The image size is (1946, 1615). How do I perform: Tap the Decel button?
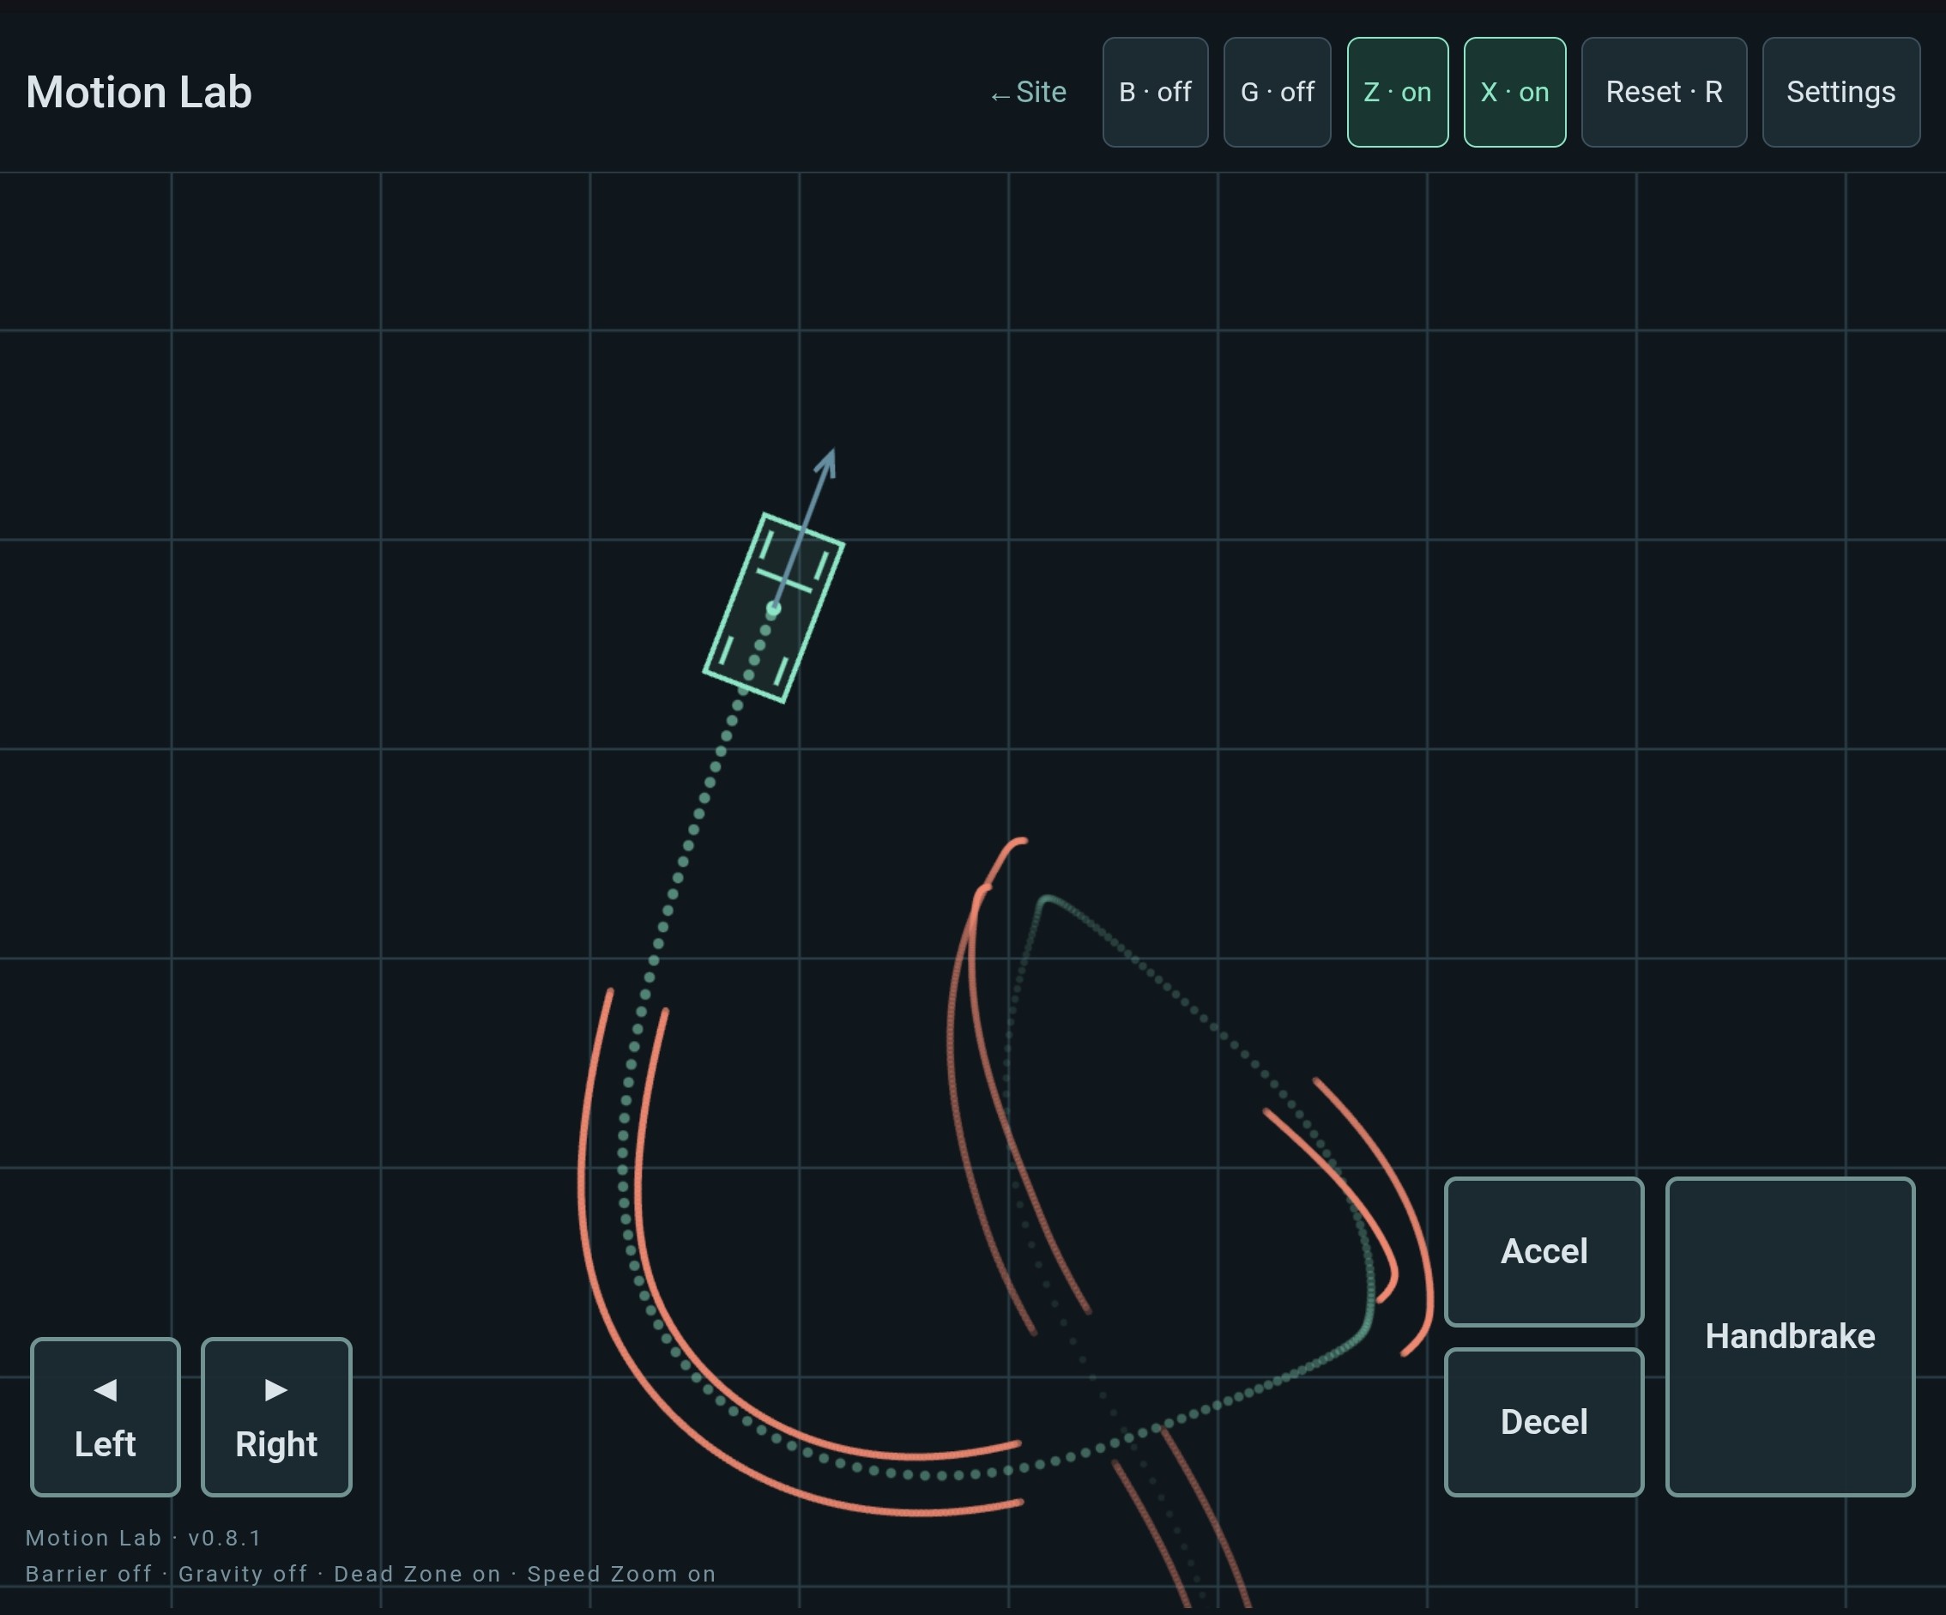click(1544, 1422)
